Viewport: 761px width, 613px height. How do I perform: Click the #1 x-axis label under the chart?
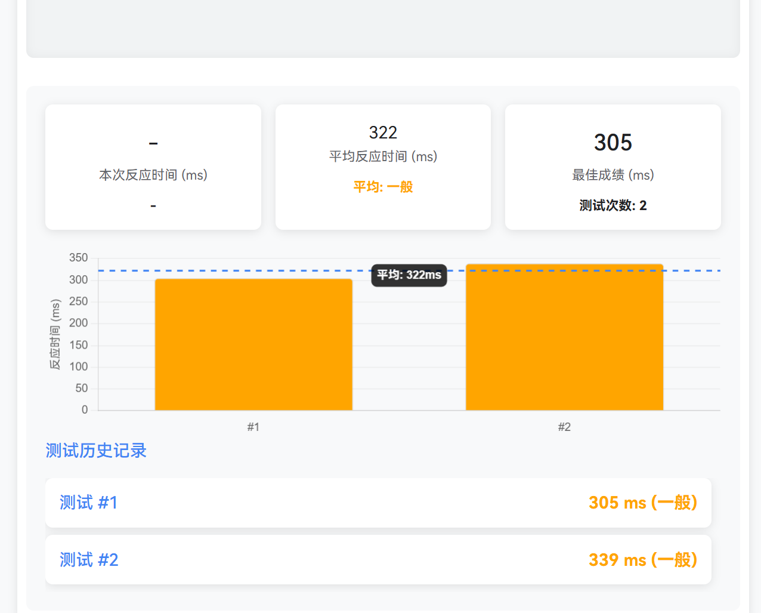(253, 427)
